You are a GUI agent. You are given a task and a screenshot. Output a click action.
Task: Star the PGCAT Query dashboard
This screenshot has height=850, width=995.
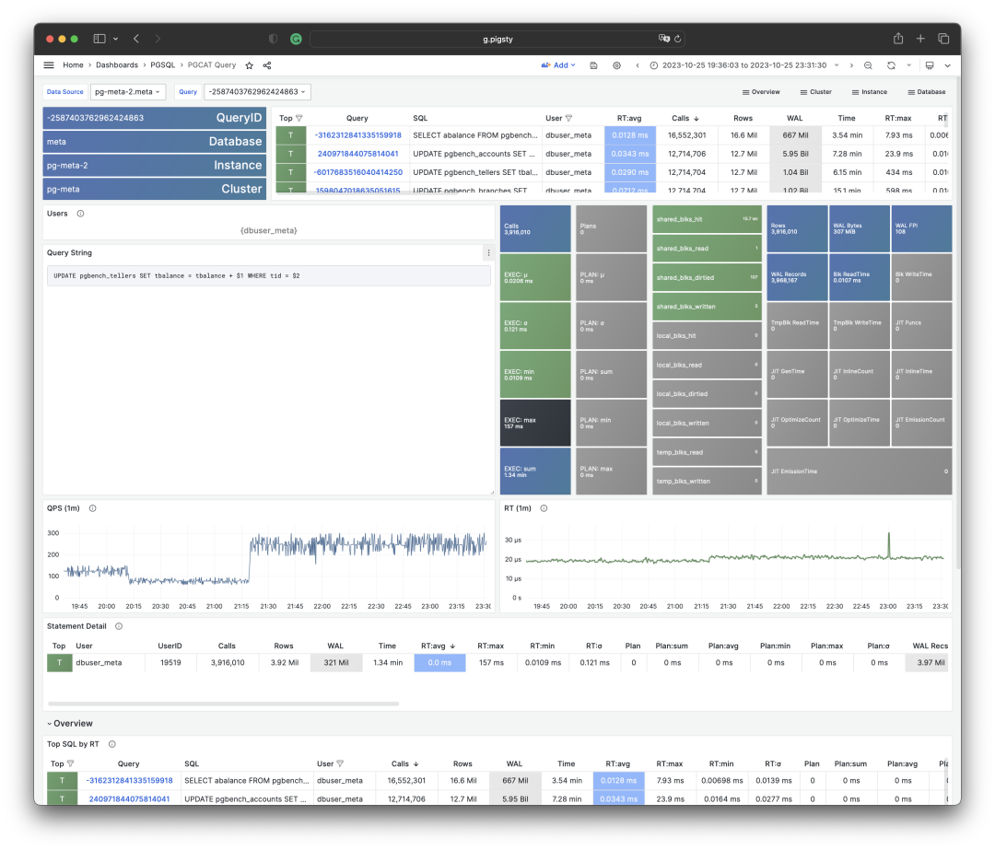[x=249, y=65]
